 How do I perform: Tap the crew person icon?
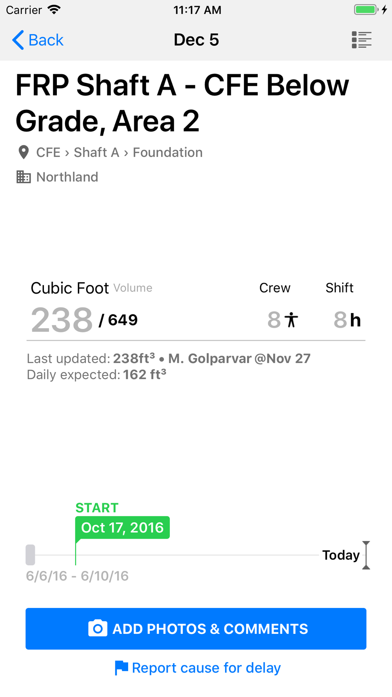pos(291,320)
